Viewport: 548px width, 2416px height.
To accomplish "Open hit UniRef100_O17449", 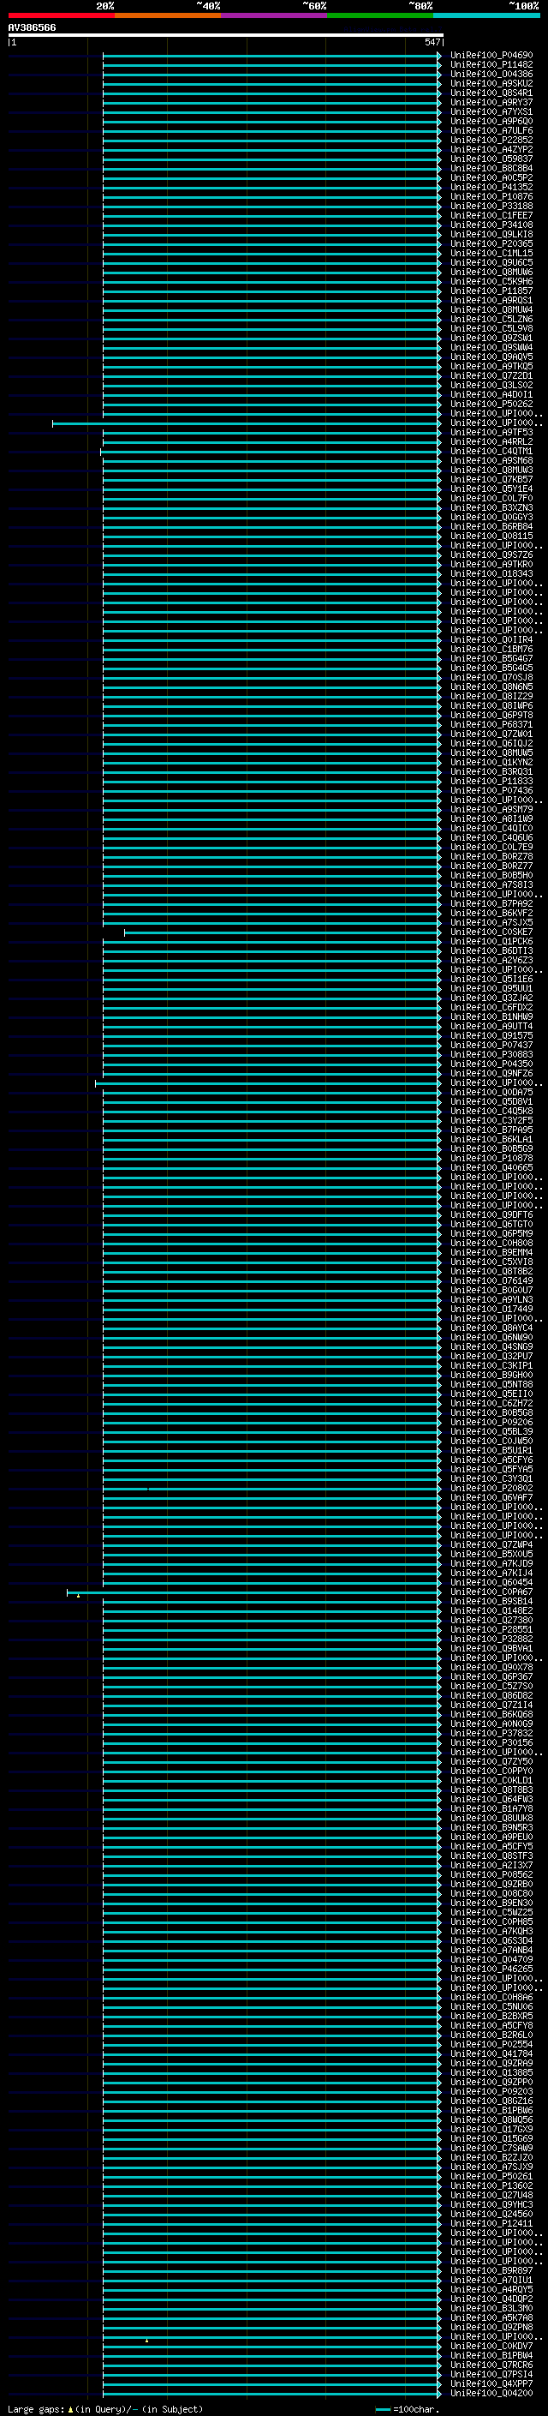I will pos(491,1310).
